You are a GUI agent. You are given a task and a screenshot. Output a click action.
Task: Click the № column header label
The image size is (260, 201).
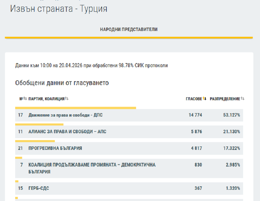[21, 99]
